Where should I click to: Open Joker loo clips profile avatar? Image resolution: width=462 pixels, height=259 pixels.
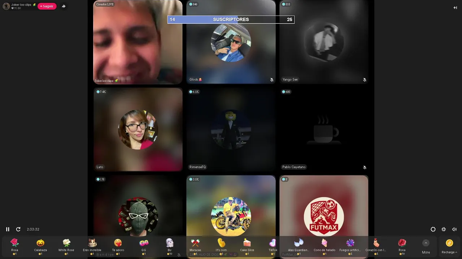pos(6,6)
